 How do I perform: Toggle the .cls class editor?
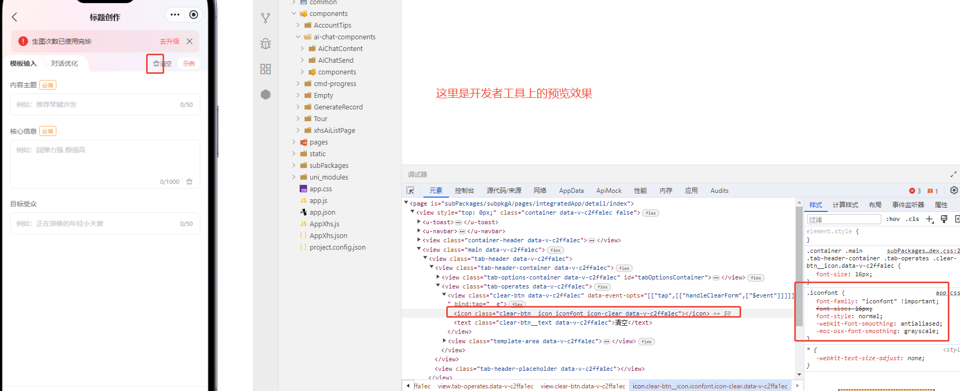click(x=913, y=219)
